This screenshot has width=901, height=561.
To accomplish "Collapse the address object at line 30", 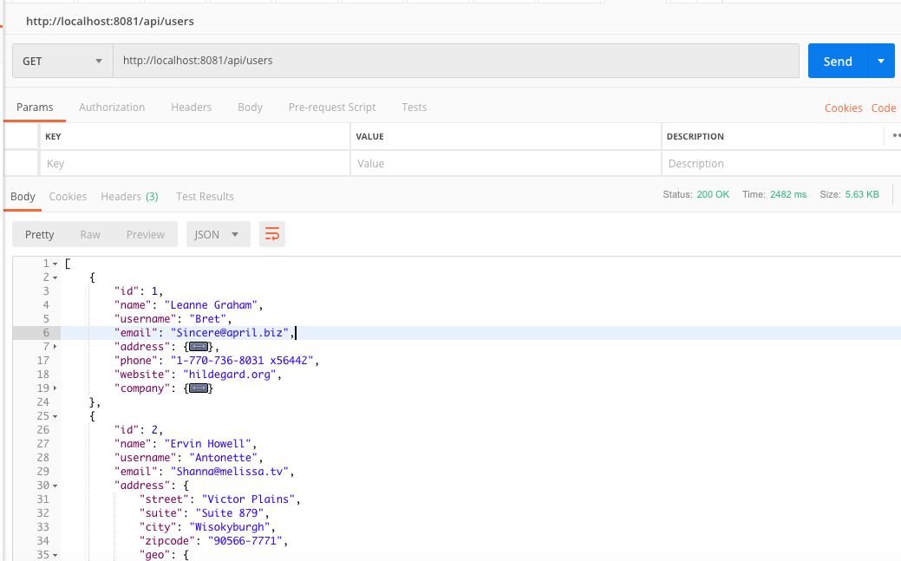I will click(55, 486).
